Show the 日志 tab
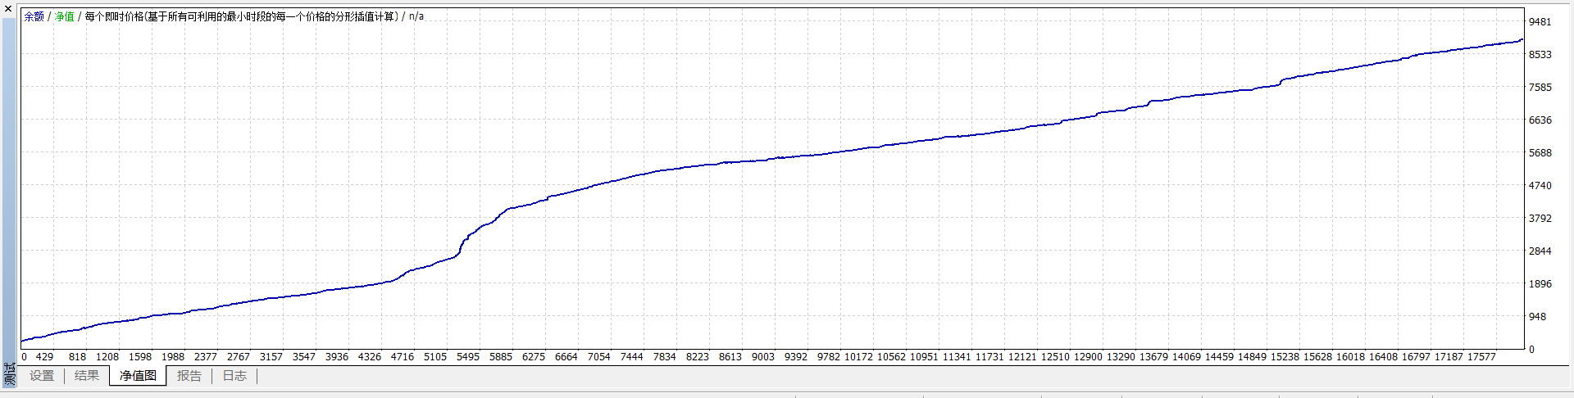This screenshot has height=398, width=1574. (234, 376)
